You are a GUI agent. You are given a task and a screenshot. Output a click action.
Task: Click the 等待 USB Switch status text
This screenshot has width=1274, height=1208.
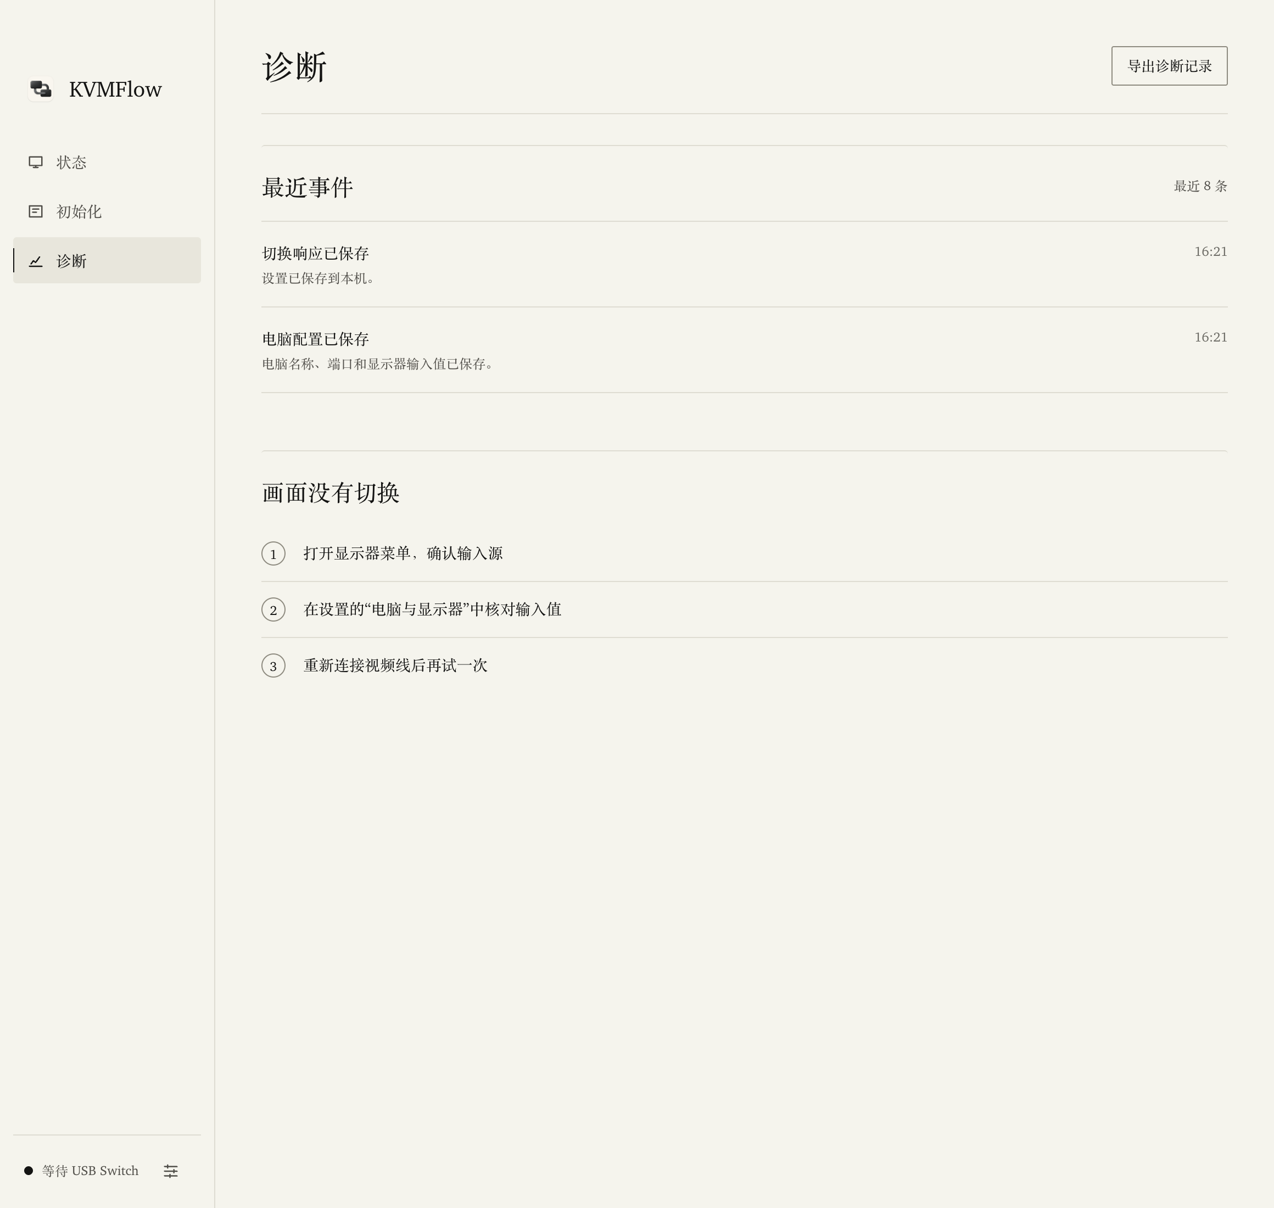90,1171
